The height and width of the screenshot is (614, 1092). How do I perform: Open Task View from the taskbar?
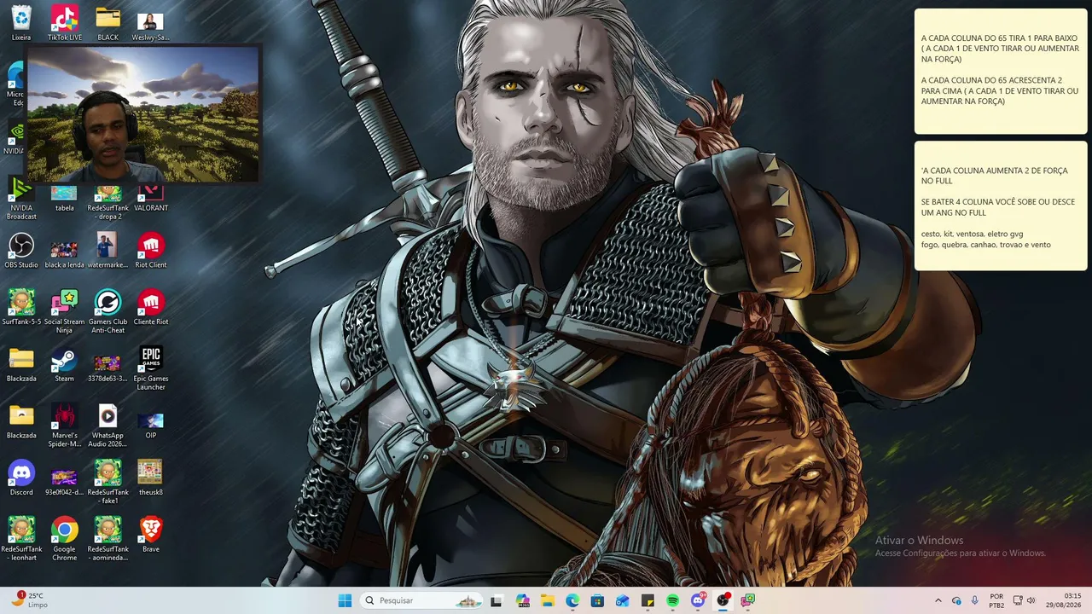tap(497, 600)
